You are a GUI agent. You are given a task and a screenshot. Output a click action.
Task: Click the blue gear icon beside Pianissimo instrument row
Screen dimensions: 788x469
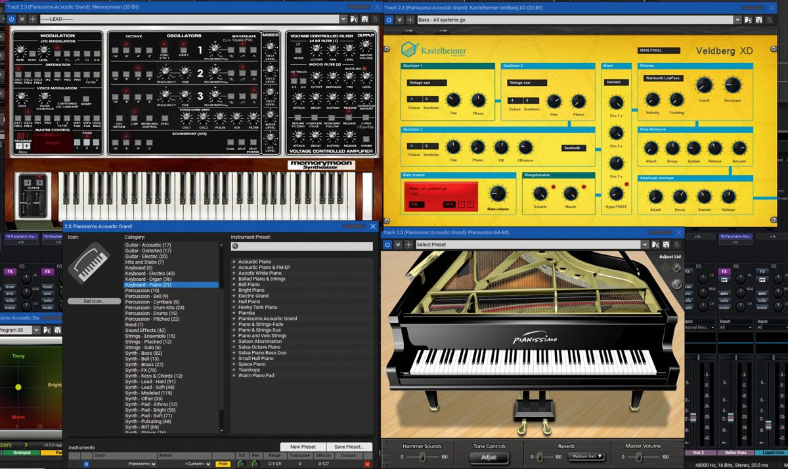coord(86,464)
